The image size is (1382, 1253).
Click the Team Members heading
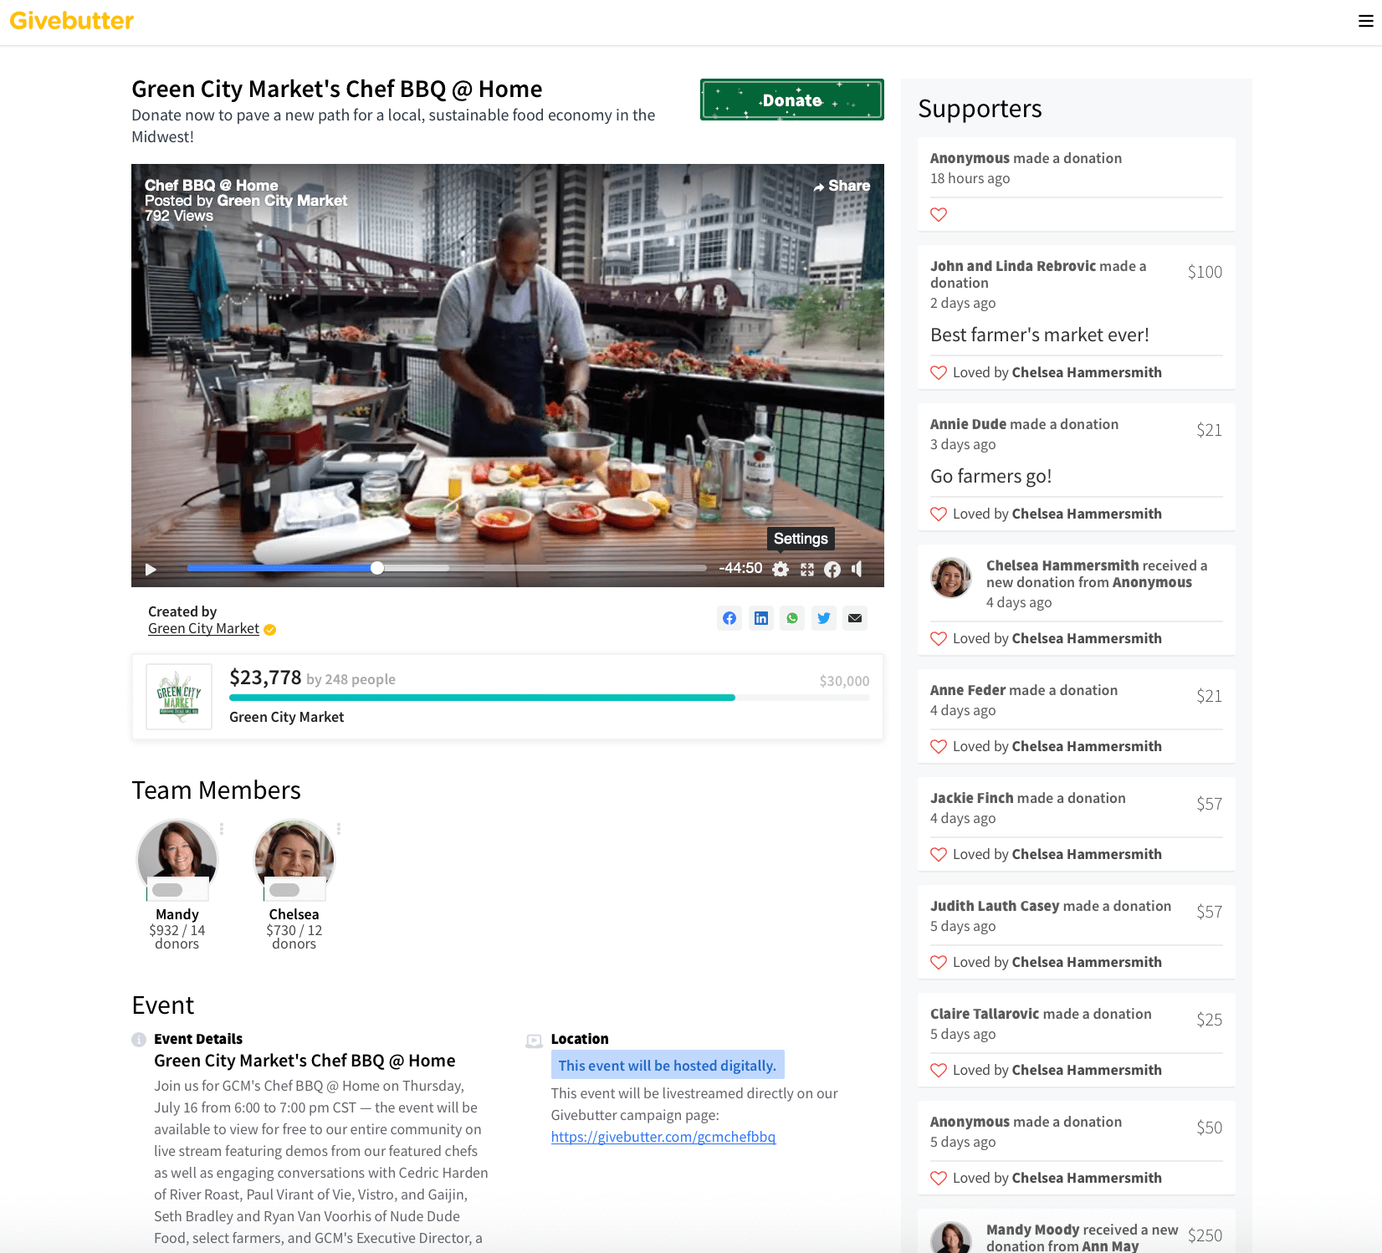216,790
